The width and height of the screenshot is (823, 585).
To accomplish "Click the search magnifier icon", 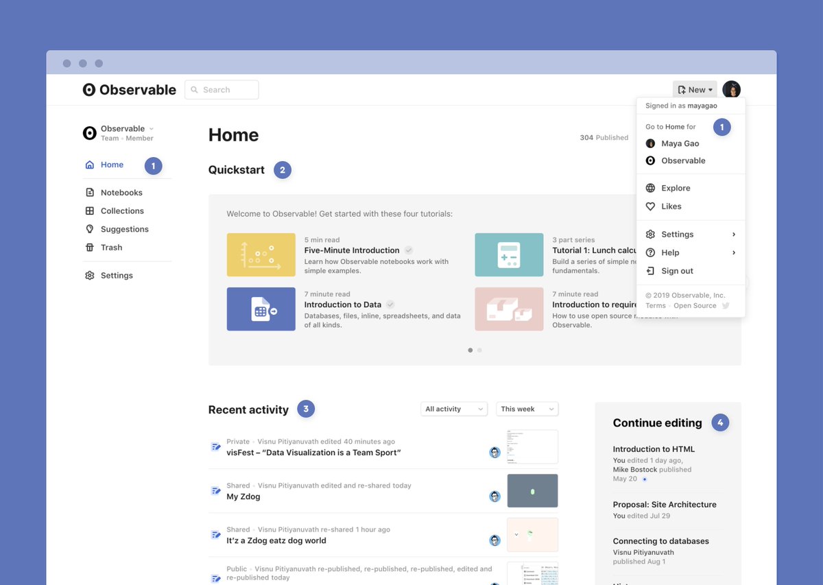I will [195, 90].
